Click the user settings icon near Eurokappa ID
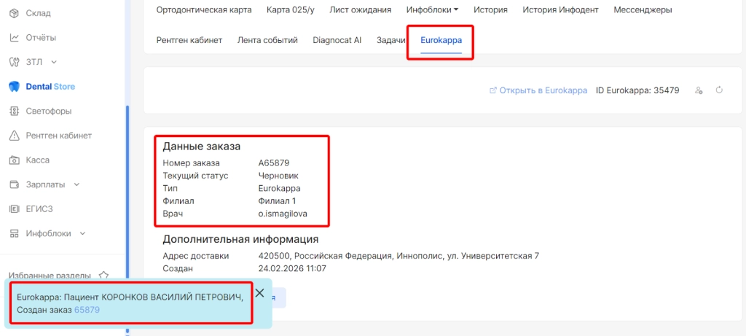The height and width of the screenshot is (336, 746). 699,90
